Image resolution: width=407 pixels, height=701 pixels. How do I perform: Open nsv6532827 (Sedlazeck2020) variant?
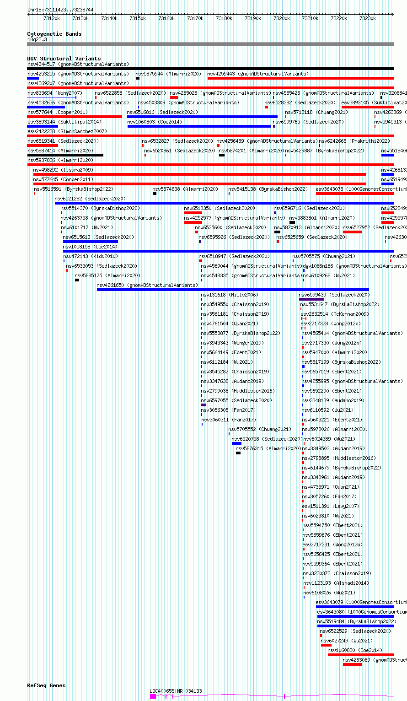pyautogui.click(x=177, y=141)
